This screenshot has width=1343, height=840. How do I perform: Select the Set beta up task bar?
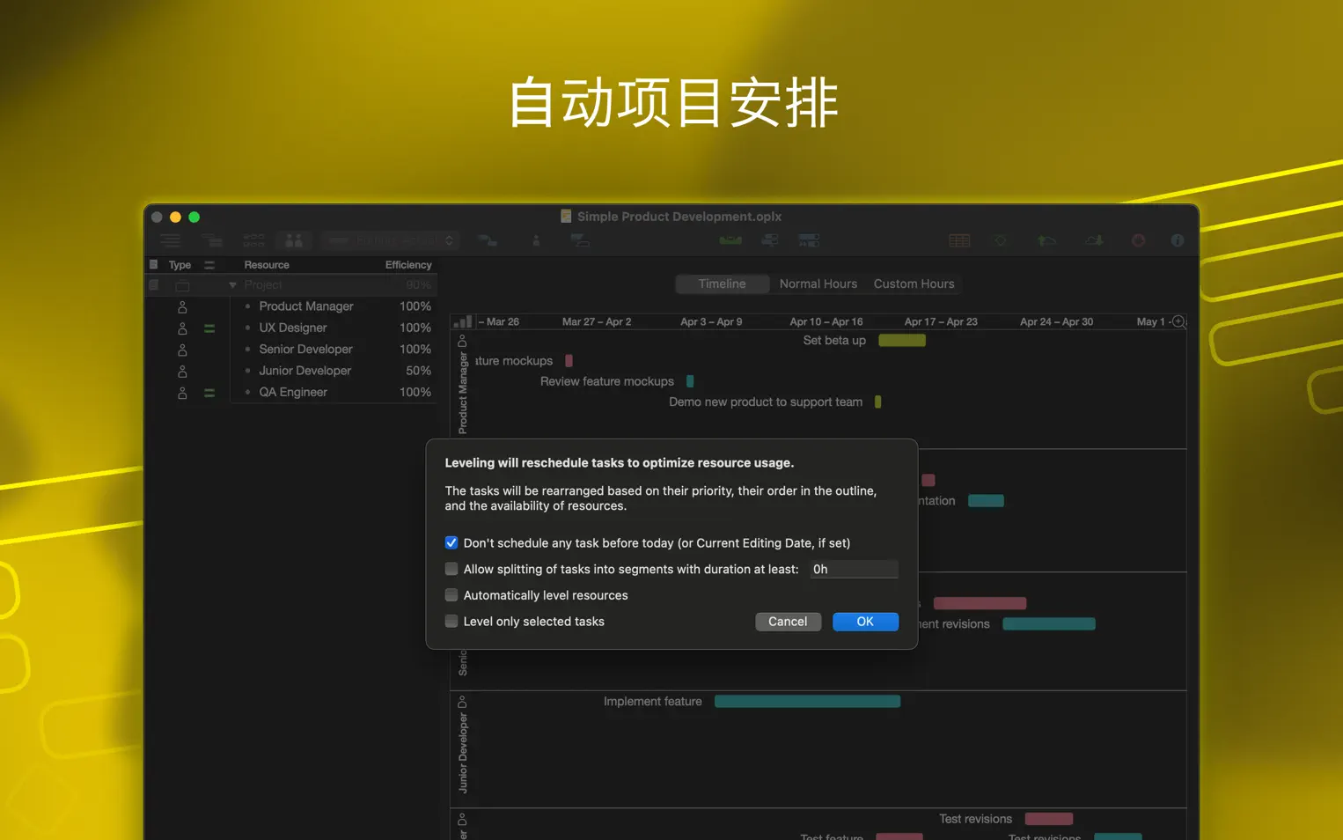(902, 341)
